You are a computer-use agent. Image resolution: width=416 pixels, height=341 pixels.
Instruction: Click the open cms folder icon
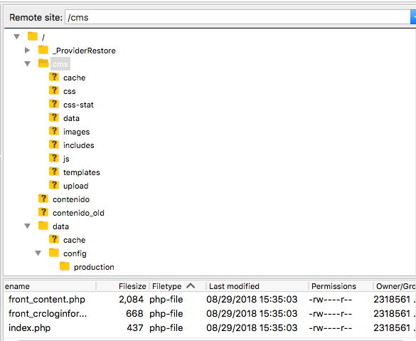coord(43,63)
